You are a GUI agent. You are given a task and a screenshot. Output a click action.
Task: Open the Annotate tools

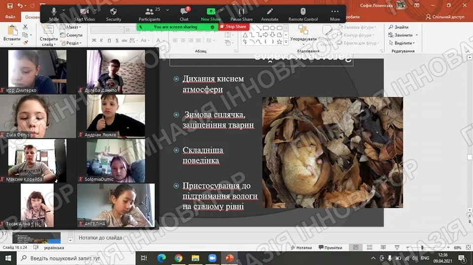coord(270,14)
